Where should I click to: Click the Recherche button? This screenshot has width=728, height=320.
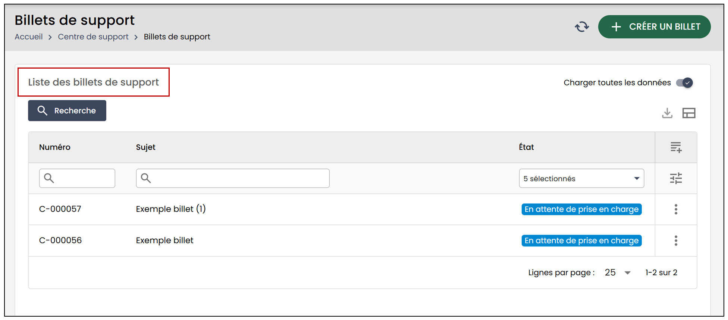click(67, 110)
